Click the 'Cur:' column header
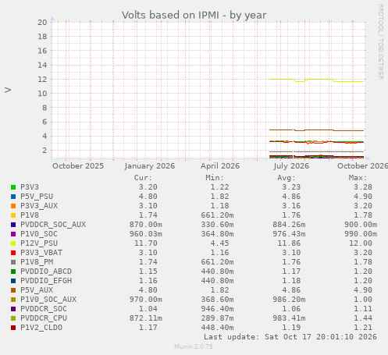The height and width of the screenshot is (355, 388). (x=143, y=178)
